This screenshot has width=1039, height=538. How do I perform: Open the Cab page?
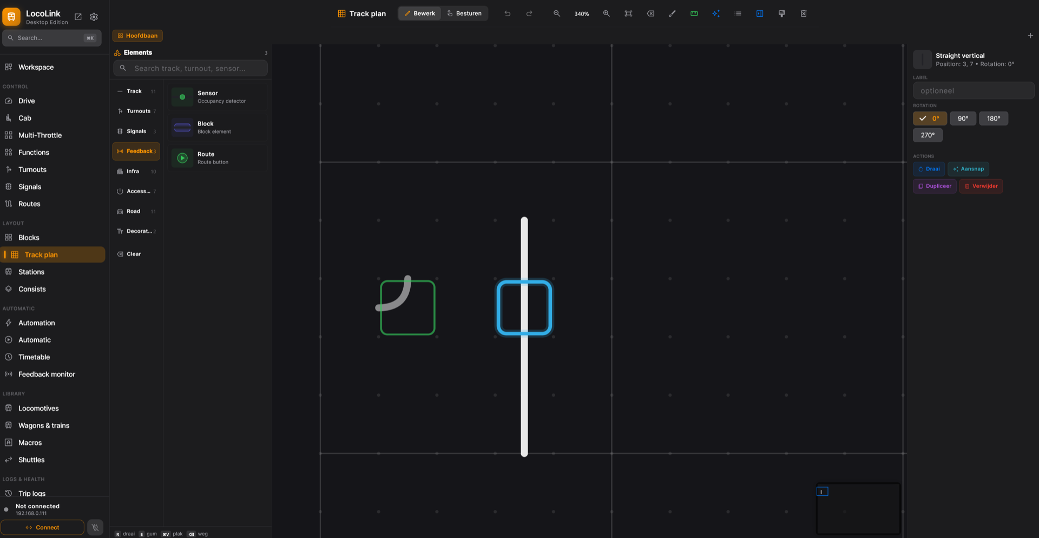[53, 118]
